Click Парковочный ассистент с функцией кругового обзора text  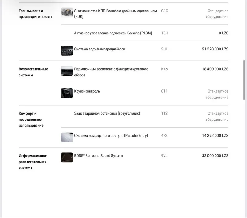(x=111, y=72)
